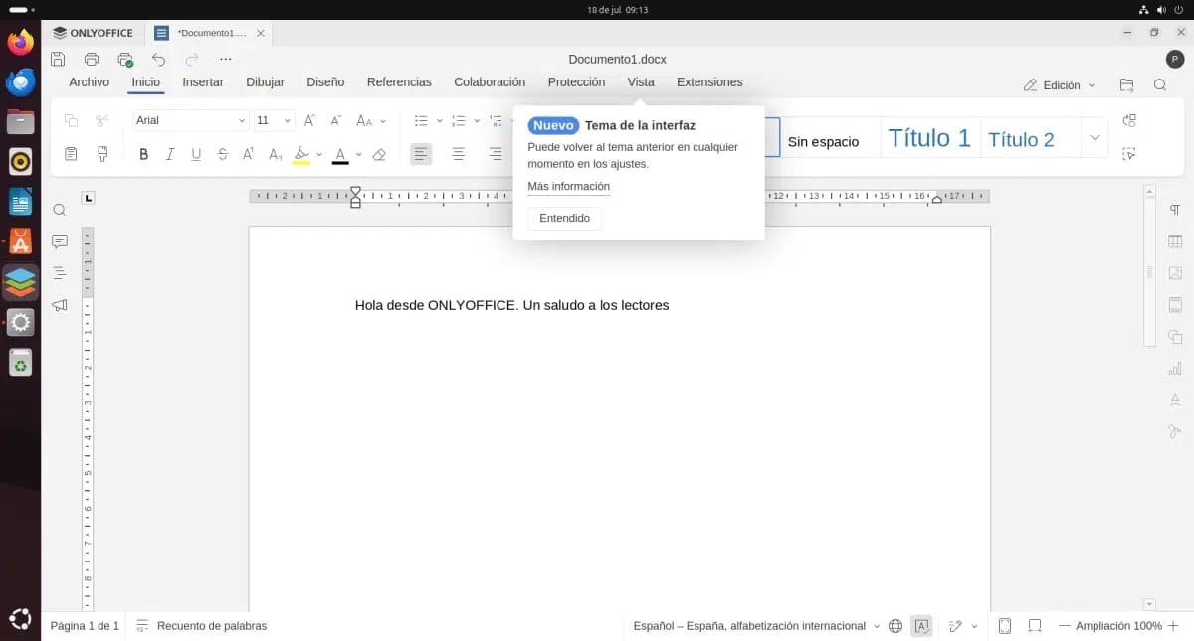Toggle Bold formatting
Screen dimensions: 1194x641
144,154
